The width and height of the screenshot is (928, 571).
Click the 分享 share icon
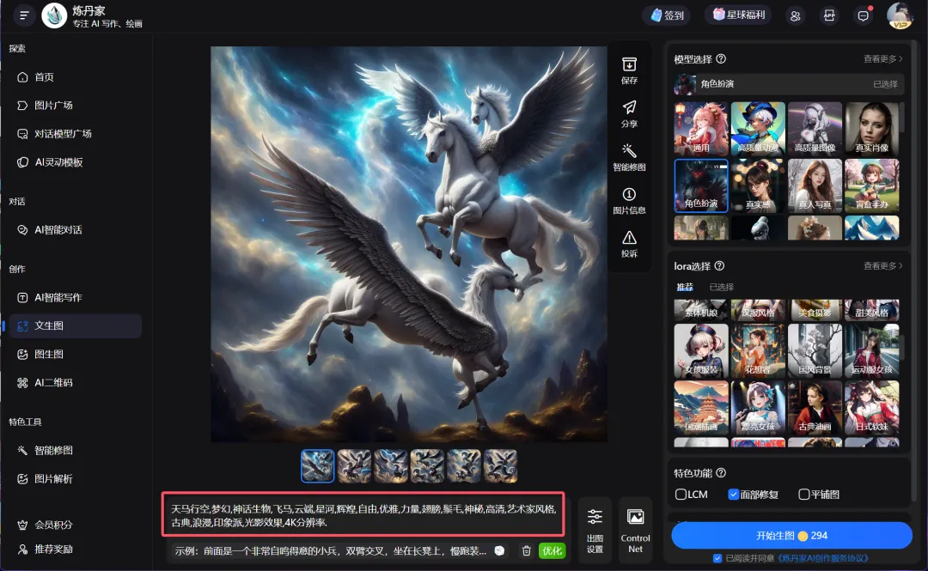[629, 108]
